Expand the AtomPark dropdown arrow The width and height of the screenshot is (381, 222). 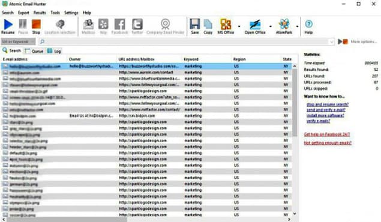(297, 26)
